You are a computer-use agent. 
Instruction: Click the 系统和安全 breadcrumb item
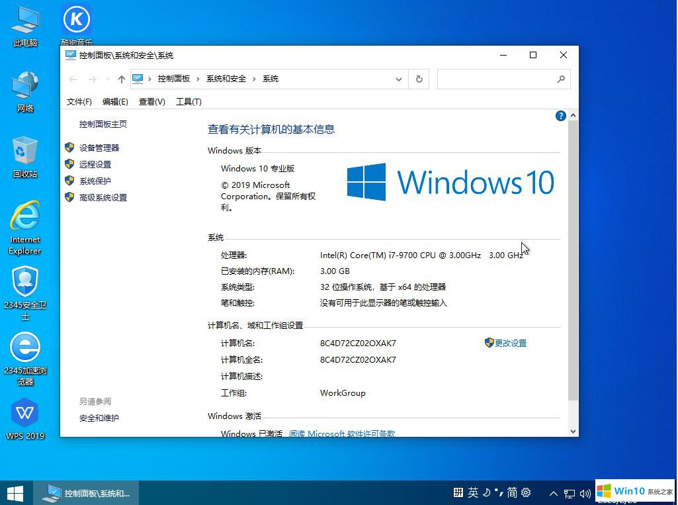pos(226,79)
